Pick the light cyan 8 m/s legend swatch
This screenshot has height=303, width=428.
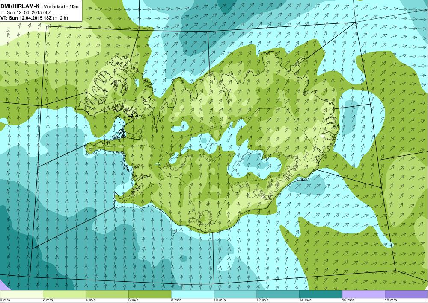click(193, 294)
